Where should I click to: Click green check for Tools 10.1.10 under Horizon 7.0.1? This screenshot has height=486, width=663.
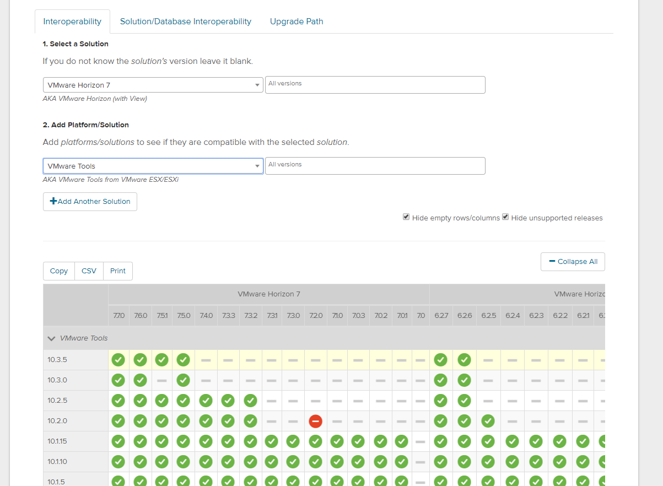[x=401, y=462]
